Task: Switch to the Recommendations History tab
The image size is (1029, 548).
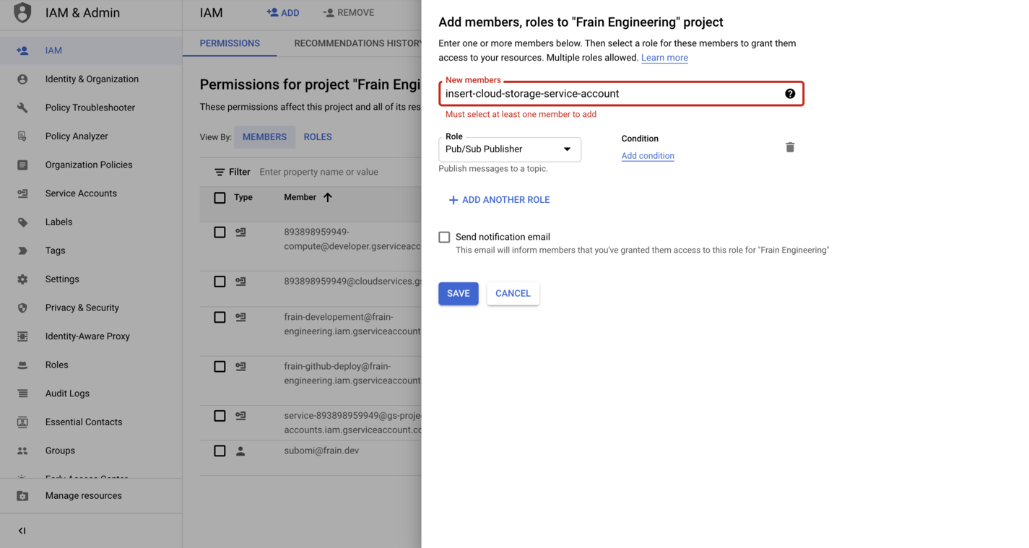Action: pyautogui.click(x=357, y=43)
